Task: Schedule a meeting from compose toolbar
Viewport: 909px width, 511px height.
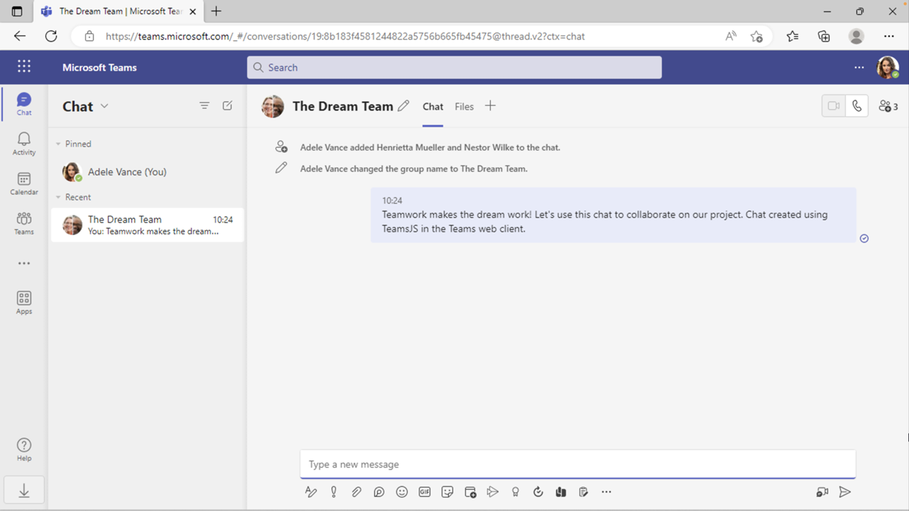Action: [x=470, y=492]
